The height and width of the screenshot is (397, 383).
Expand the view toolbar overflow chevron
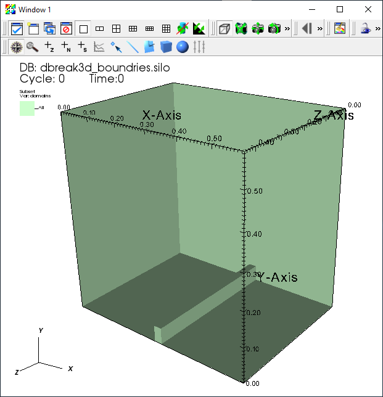(x=287, y=28)
